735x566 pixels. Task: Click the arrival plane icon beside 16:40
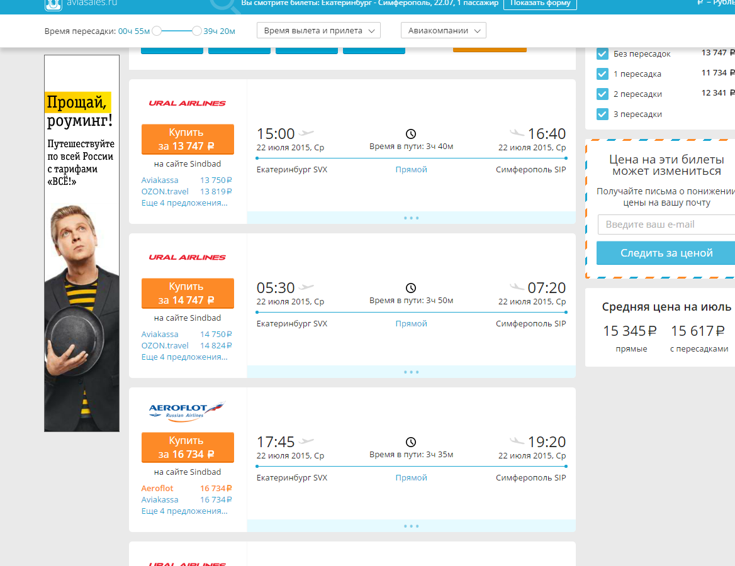click(x=517, y=133)
